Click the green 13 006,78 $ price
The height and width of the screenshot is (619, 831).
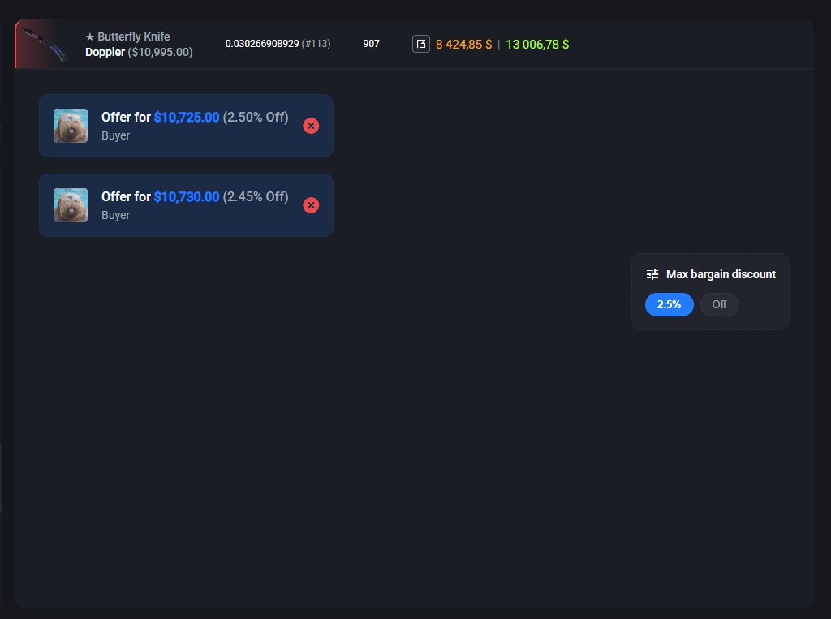coord(537,45)
